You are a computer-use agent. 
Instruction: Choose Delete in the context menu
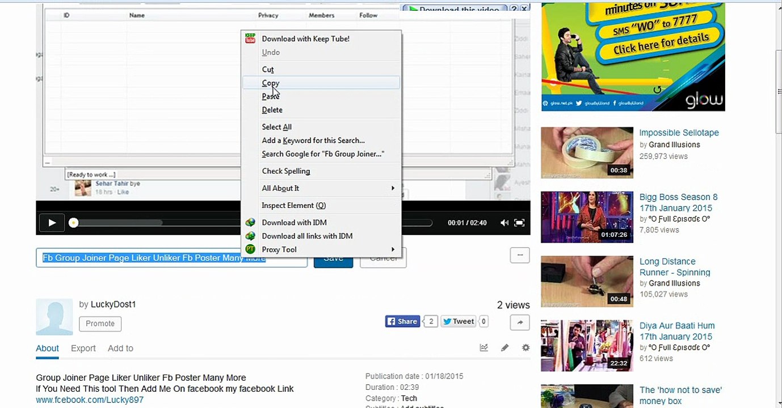[x=322, y=110]
